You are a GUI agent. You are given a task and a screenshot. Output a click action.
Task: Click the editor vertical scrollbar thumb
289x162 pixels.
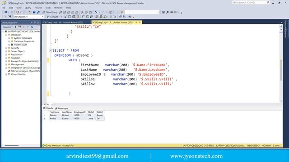click(x=281, y=70)
